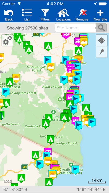Viewport: 109px width, 193px height.
Task: Tap longitude readout 149° 44' 44" E
Action: [x=91, y=189]
